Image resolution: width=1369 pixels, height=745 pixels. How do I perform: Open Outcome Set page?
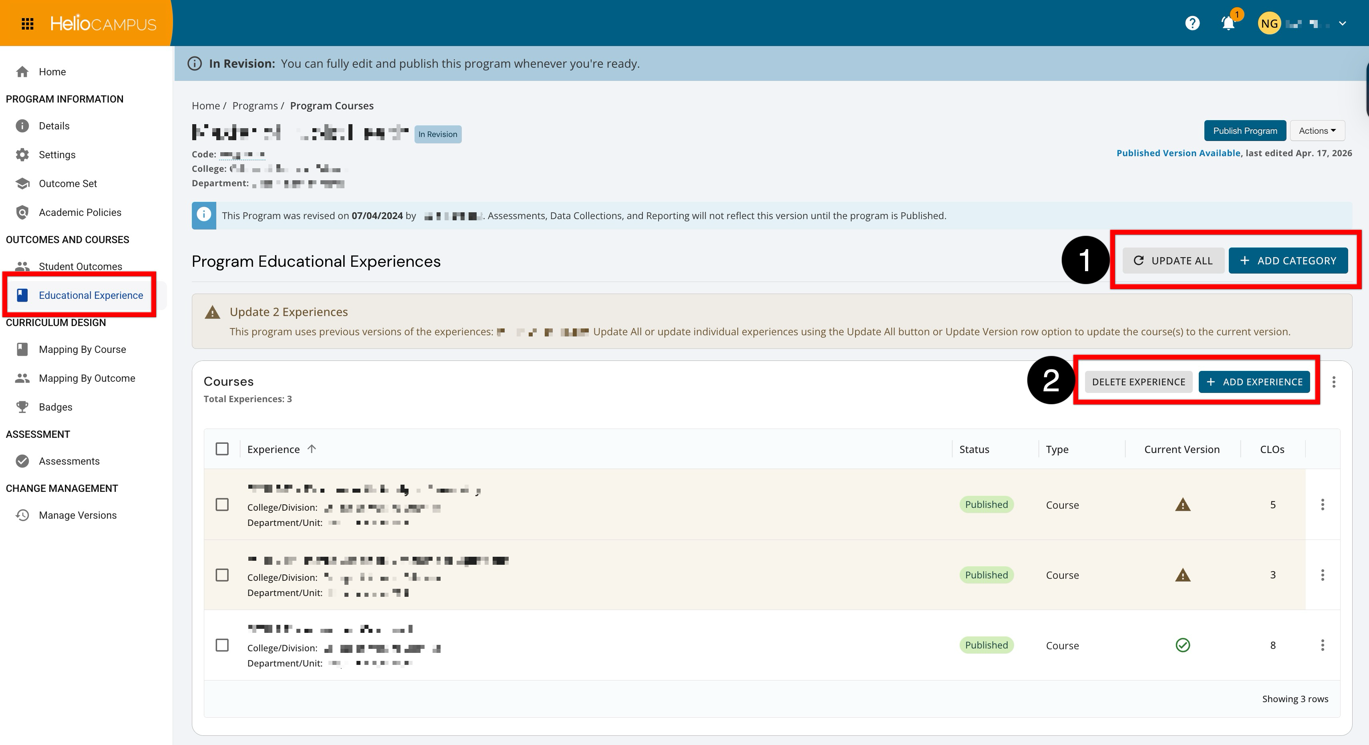click(x=68, y=183)
